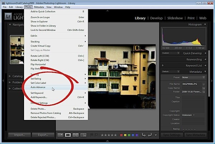215x144 pixels.
Task: Open the Metadata menu
Action: pos(39,7)
